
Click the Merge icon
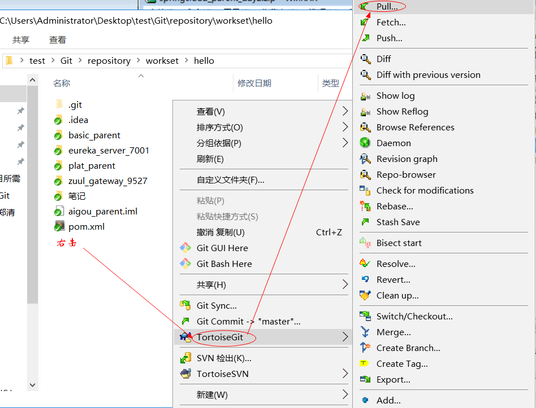(365, 332)
